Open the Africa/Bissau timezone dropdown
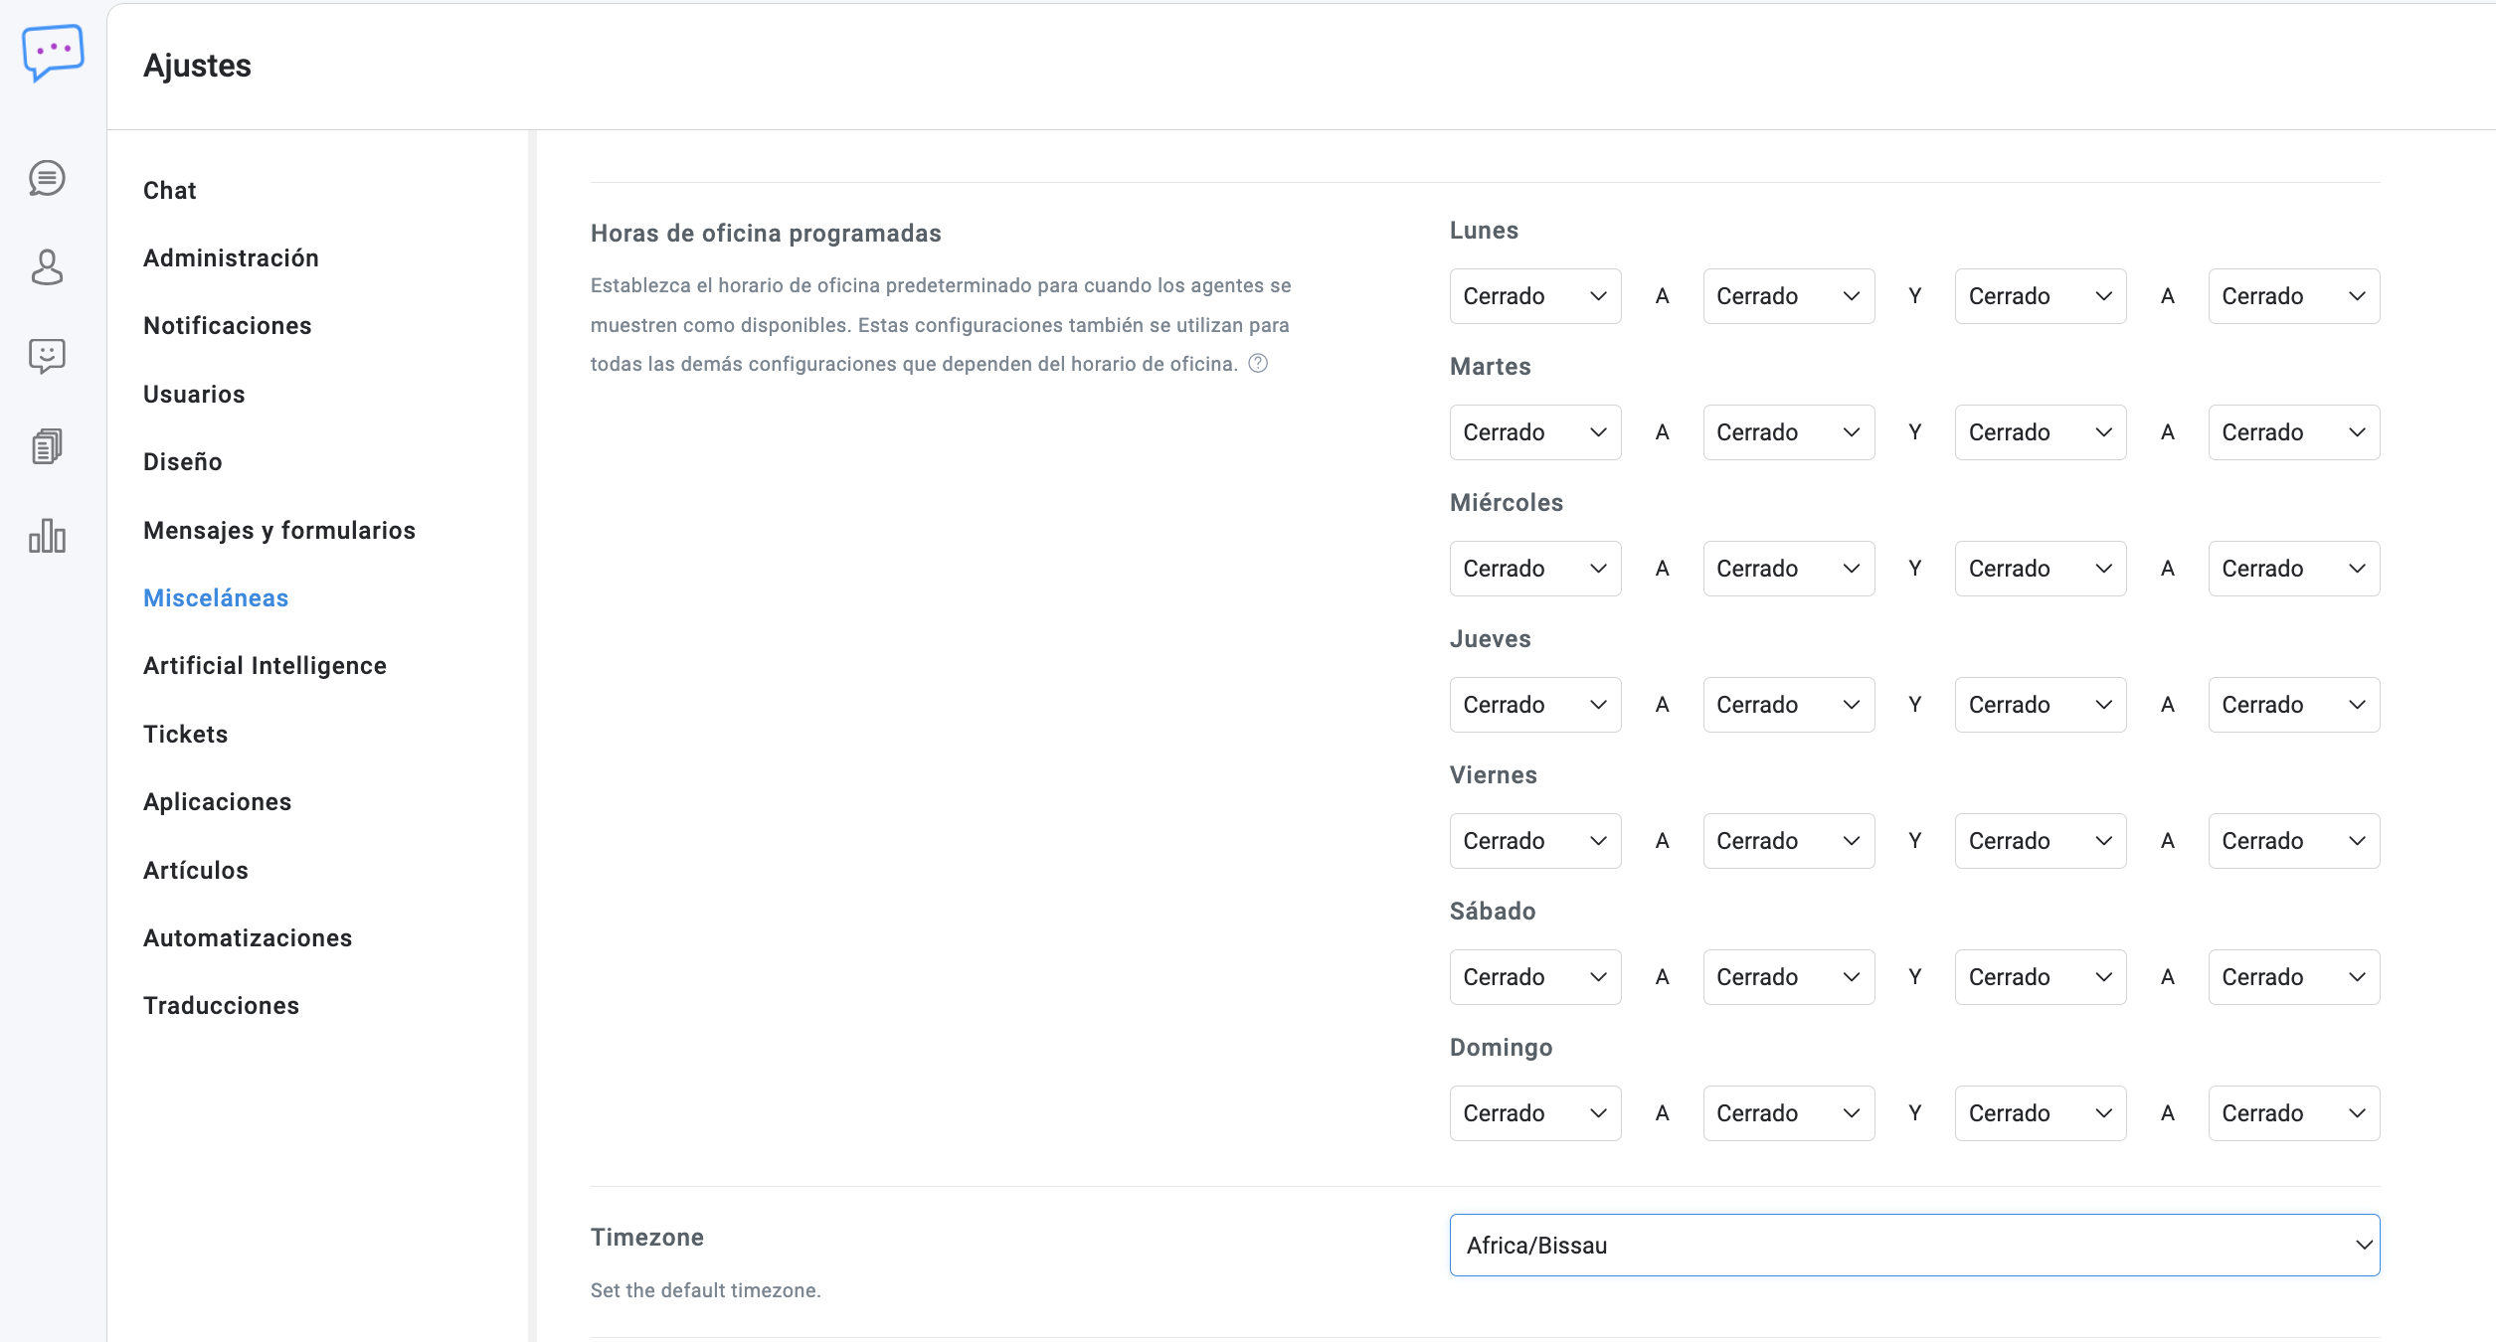Screen dimensions: 2496x1342 (1913, 1245)
